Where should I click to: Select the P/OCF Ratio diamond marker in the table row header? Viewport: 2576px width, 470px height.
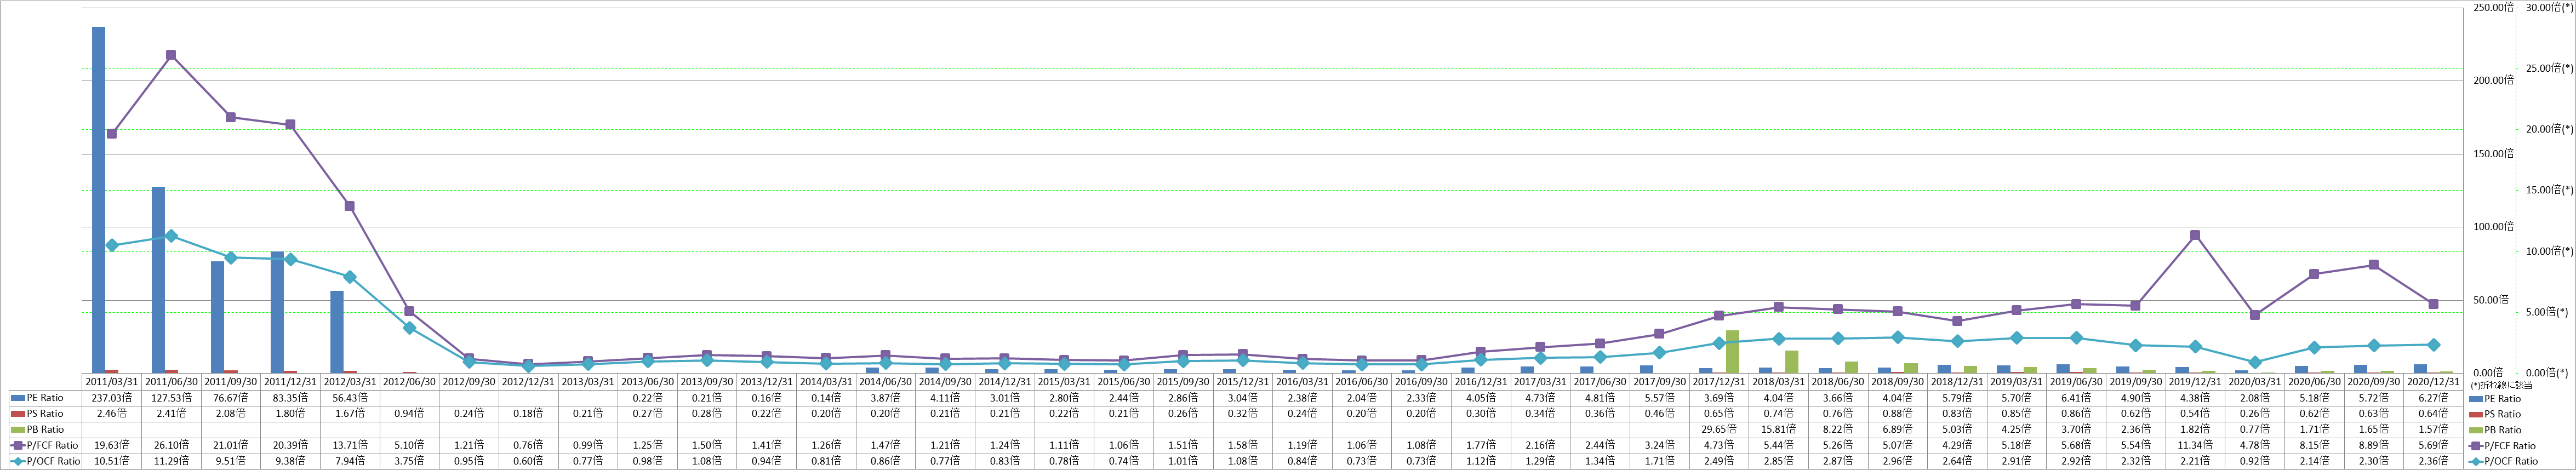pyautogui.click(x=18, y=462)
